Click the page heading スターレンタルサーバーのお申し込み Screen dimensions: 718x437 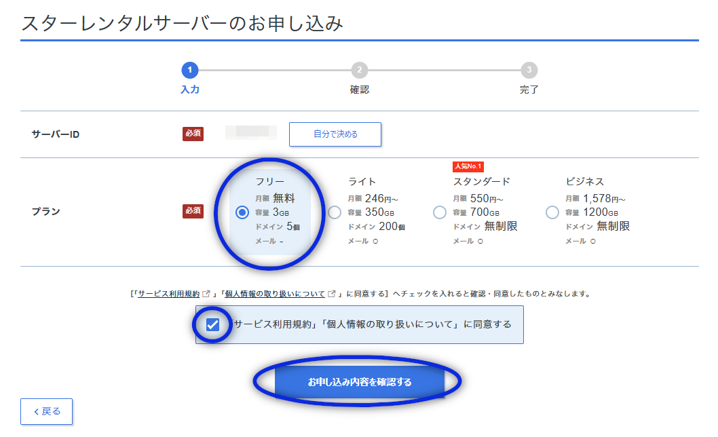tap(183, 23)
